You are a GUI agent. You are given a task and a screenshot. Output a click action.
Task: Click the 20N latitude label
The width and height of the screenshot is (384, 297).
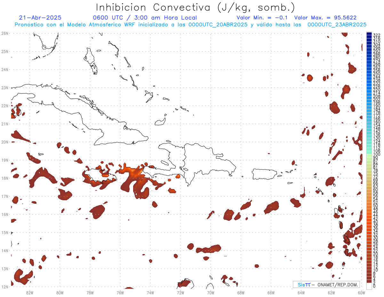(x=5, y=142)
